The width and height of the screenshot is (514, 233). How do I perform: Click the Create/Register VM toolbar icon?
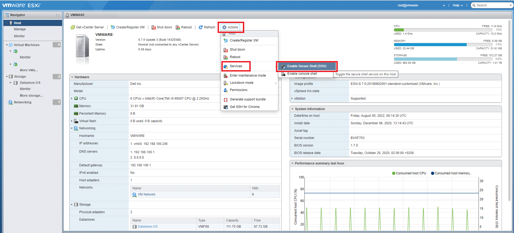113,27
